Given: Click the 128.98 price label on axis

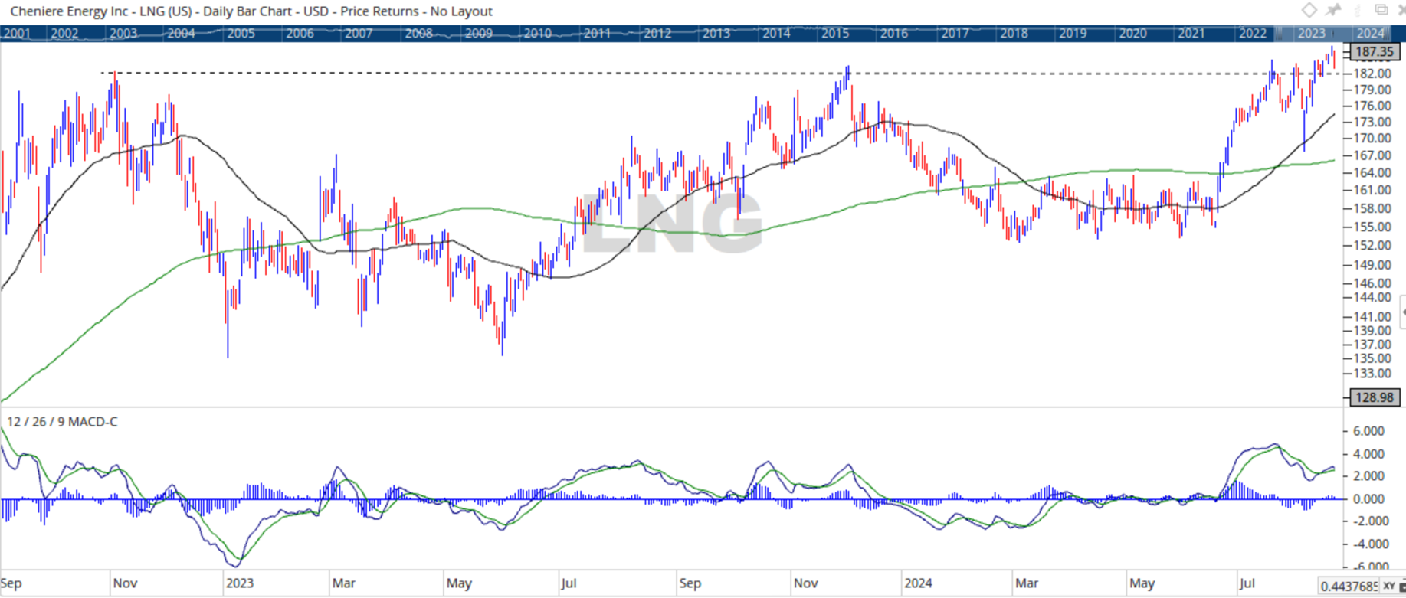Looking at the screenshot, I should click(x=1374, y=397).
